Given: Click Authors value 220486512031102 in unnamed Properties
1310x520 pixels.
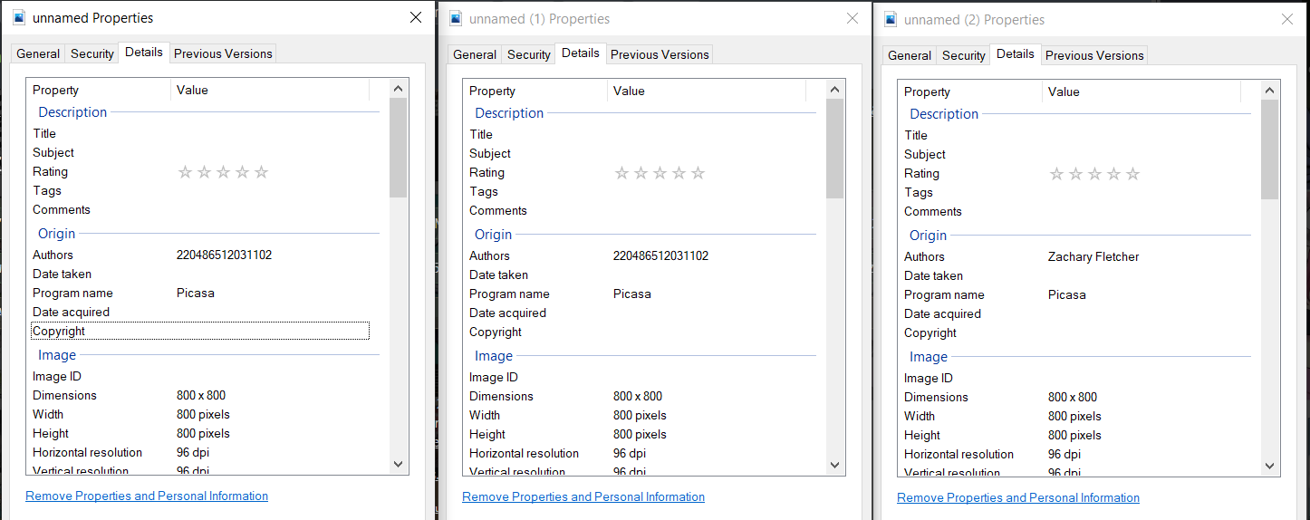Looking at the screenshot, I should point(224,255).
